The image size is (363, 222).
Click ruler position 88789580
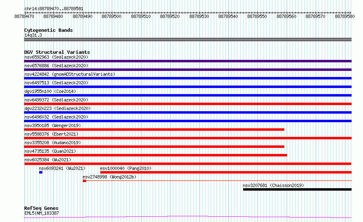(x=345, y=16)
